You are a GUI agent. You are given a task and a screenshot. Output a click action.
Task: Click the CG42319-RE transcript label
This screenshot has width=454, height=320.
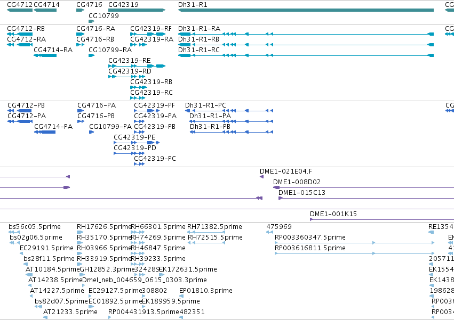point(130,61)
